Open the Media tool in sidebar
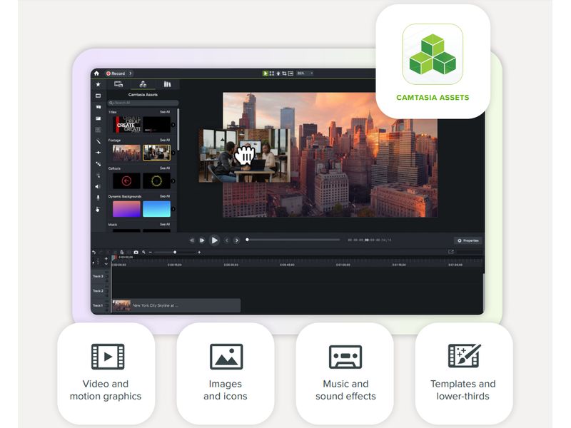The height and width of the screenshot is (428, 571). (98, 96)
